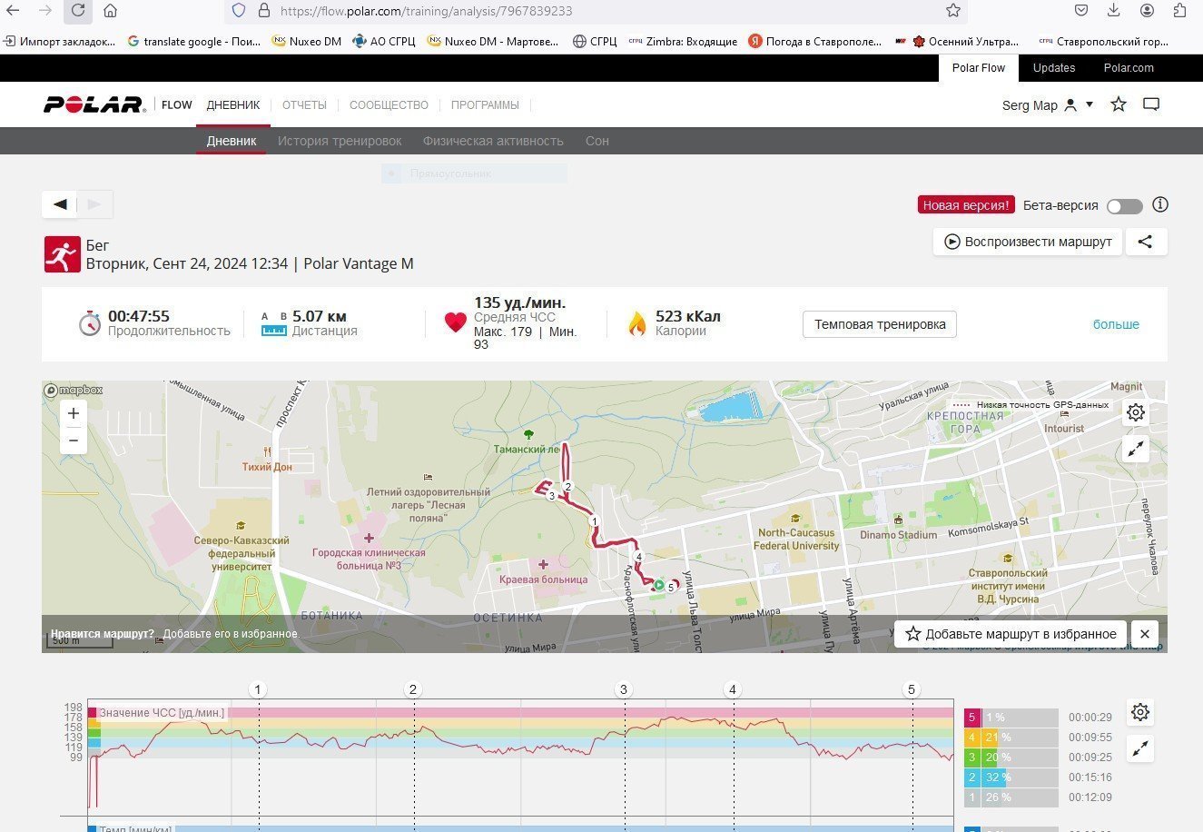Viewport: 1203px width, 832px height.
Task: Click the Polar logo
Action: (x=94, y=104)
